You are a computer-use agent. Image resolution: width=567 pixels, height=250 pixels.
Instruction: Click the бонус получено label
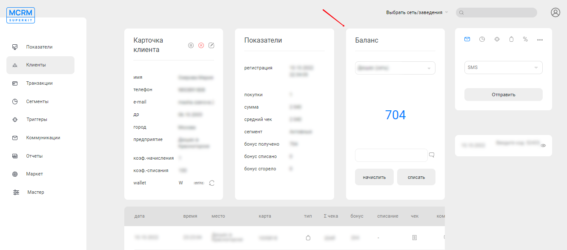tap(262, 144)
